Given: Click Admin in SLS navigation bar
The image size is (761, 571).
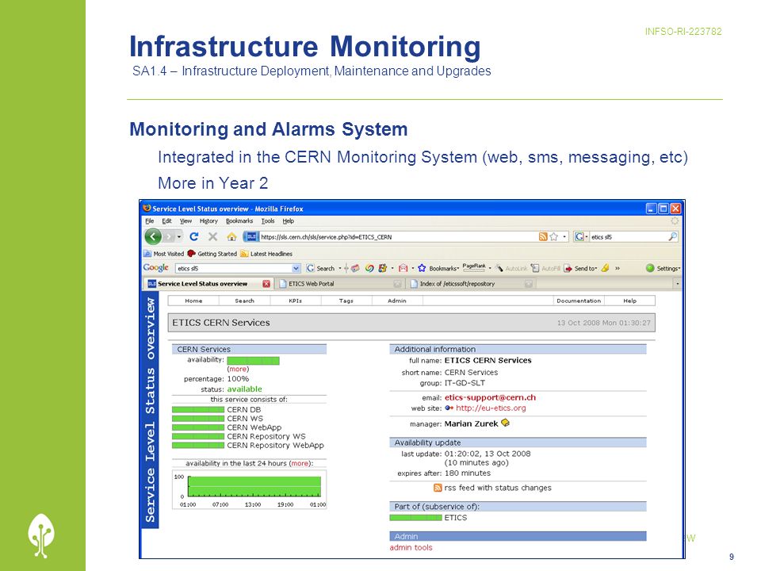Looking at the screenshot, I should pos(397,301).
